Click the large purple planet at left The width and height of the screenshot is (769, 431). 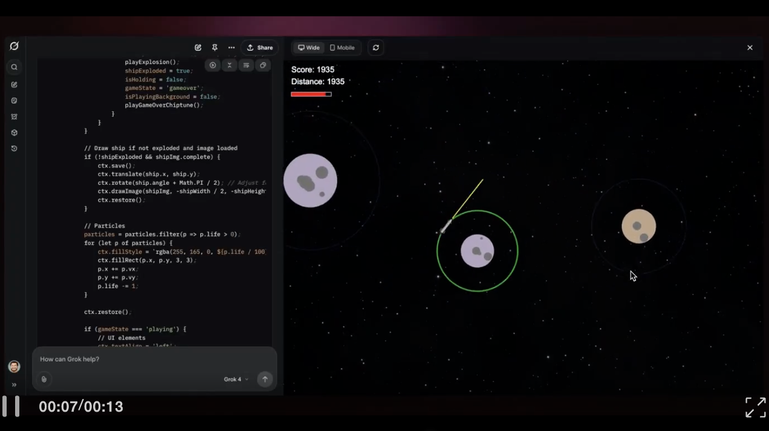pyautogui.click(x=310, y=180)
